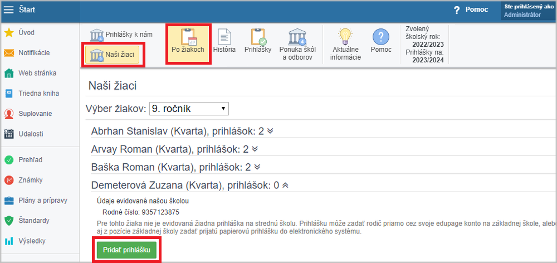
Task: Click the Zvolený školský rok 2022/2023 text
Action: [x=424, y=37]
